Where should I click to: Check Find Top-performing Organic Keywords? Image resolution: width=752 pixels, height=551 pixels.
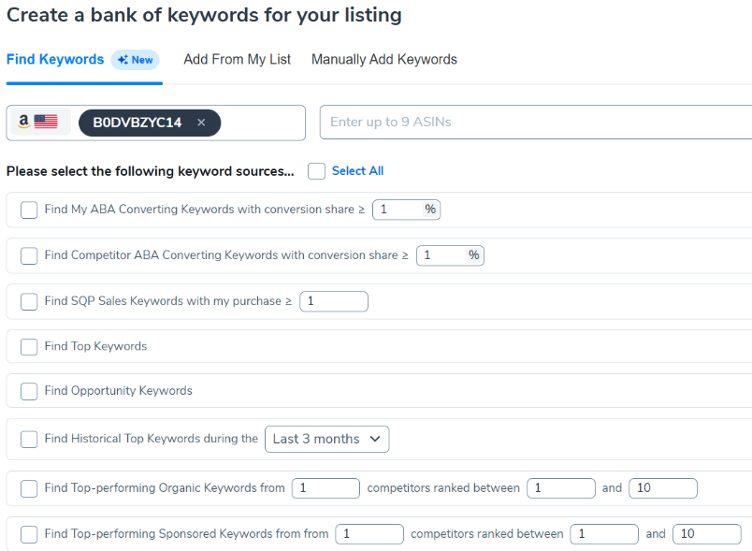(x=29, y=488)
